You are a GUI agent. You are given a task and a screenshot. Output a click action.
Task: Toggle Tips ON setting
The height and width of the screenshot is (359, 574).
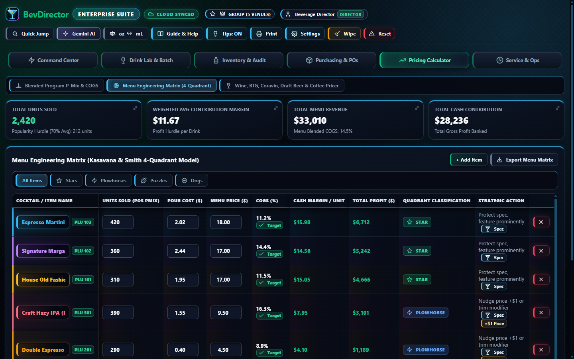pyautogui.click(x=227, y=34)
